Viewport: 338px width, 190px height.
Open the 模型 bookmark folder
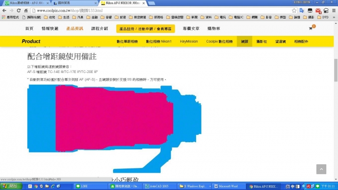pos(280,17)
